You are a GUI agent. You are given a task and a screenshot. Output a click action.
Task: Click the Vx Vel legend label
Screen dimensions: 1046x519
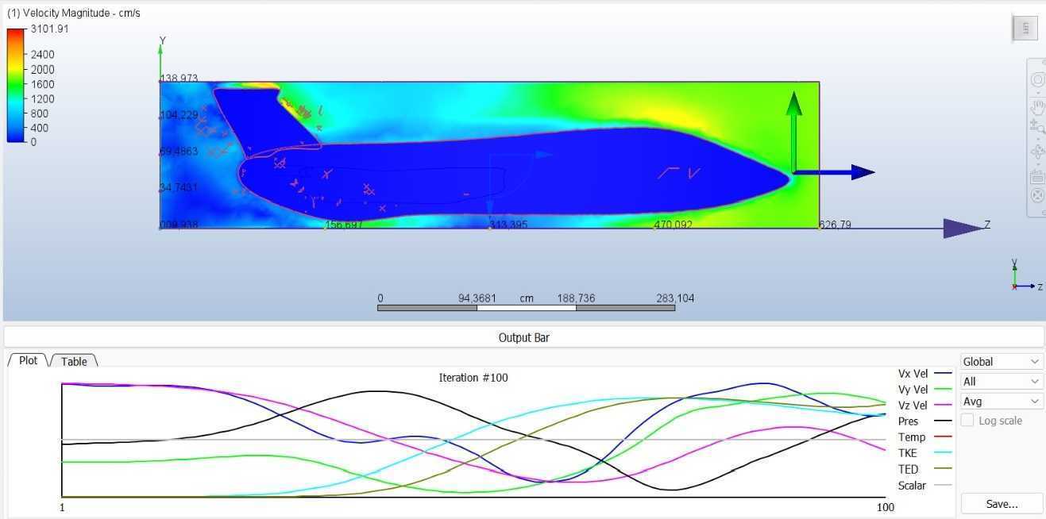(x=913, y=373)
